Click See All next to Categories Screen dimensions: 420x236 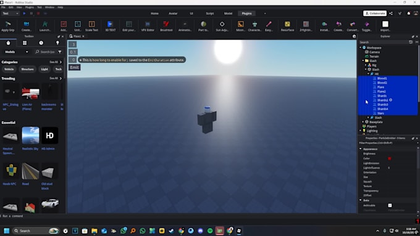56,62
